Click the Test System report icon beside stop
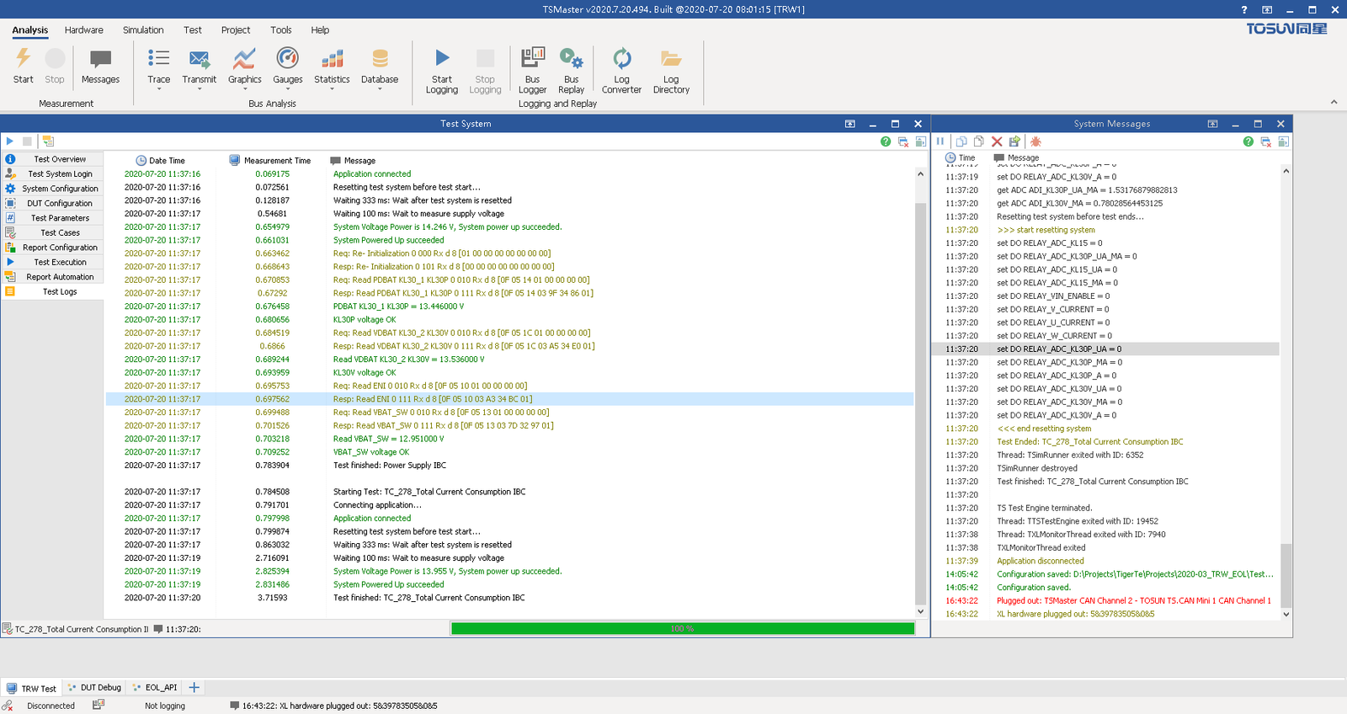The height and width of the screenshot is (714, 1347). pyautogui.click(x=48, y=141)
